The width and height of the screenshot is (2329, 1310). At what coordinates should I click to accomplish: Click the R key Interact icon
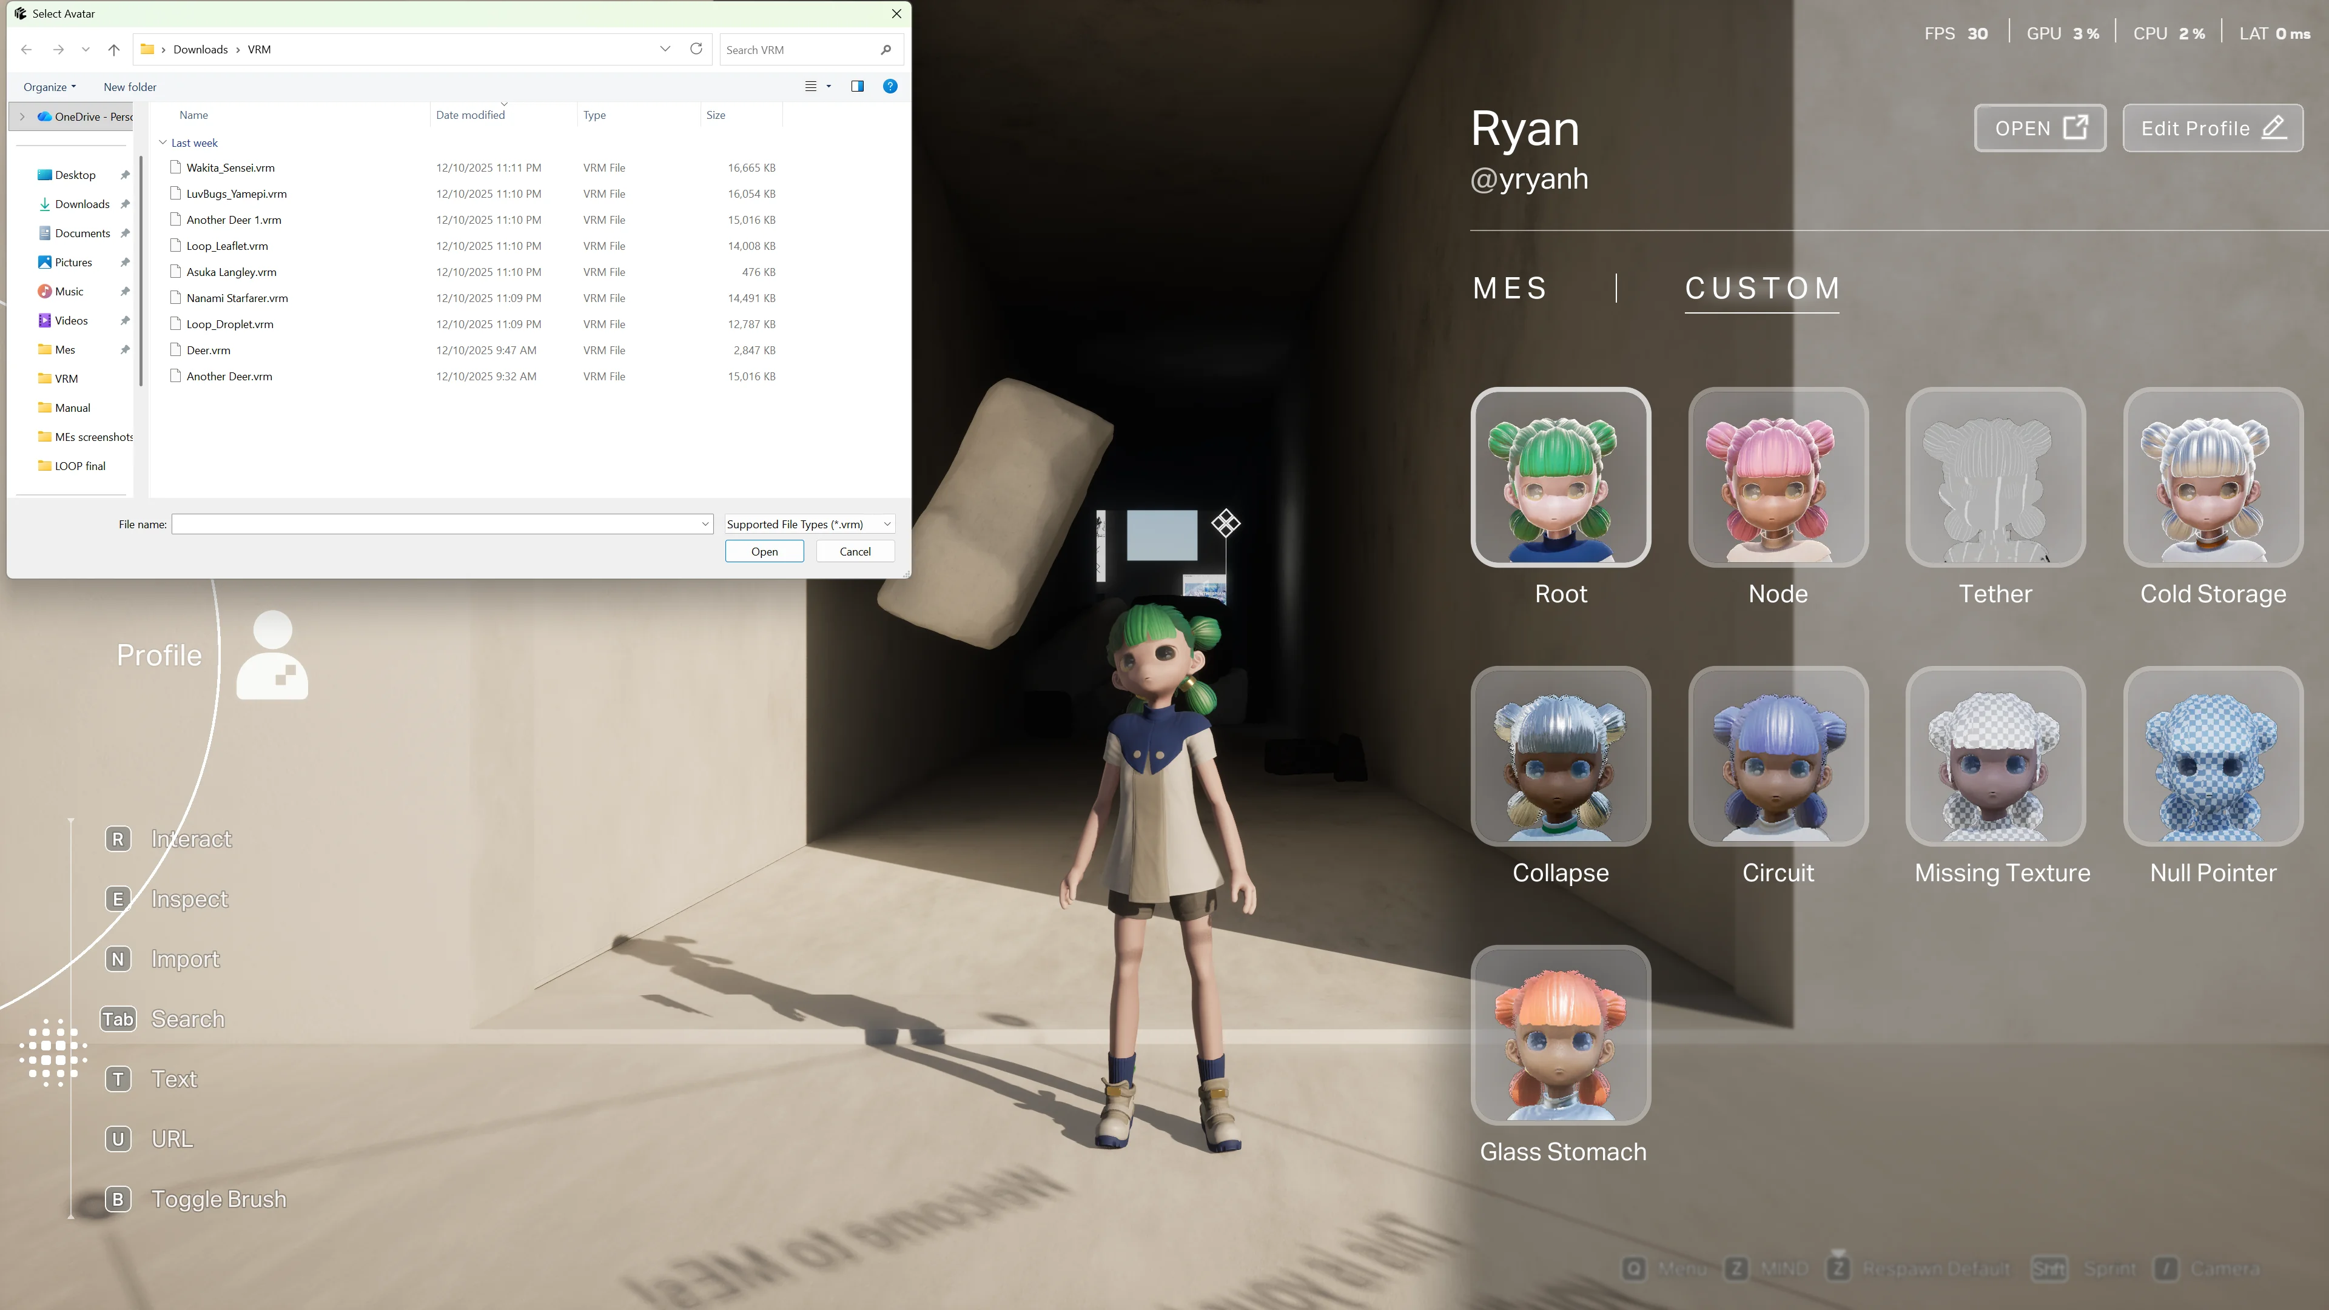pyautogui.click(x=118, y=839)
